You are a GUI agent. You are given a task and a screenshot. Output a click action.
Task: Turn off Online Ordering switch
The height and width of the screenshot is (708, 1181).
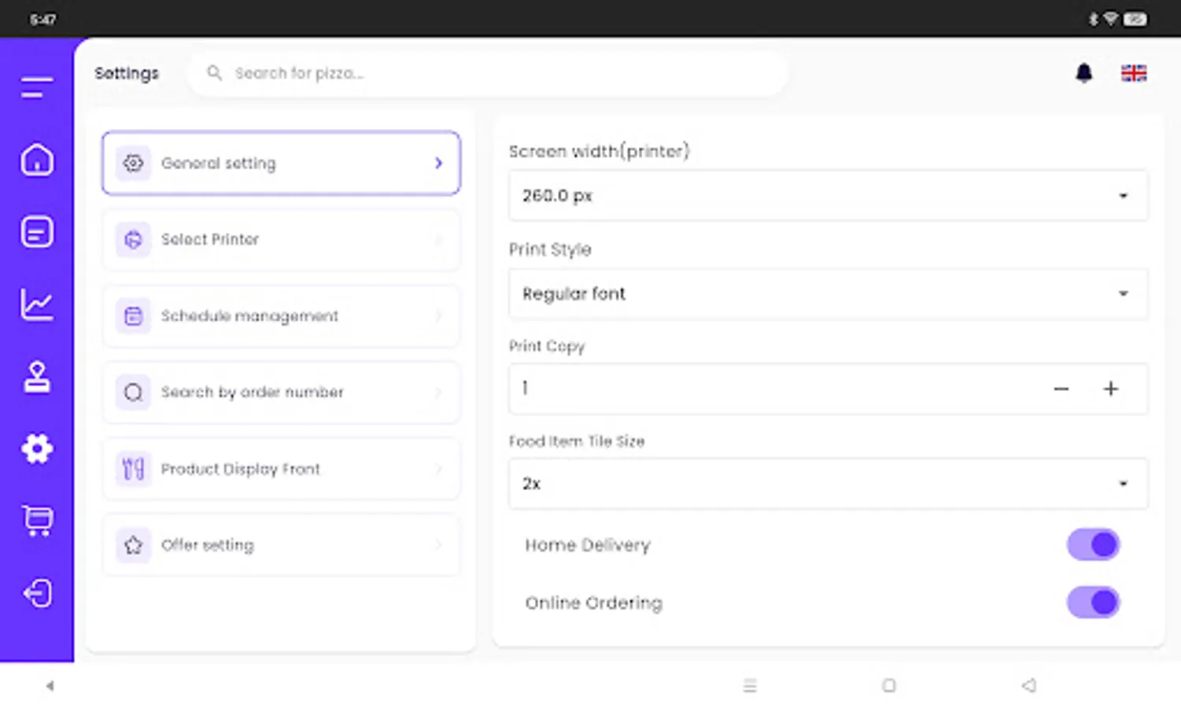pyautogui.click(x=1093, y=603)
